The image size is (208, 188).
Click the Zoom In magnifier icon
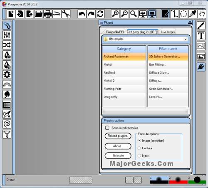tap(115, 14)
